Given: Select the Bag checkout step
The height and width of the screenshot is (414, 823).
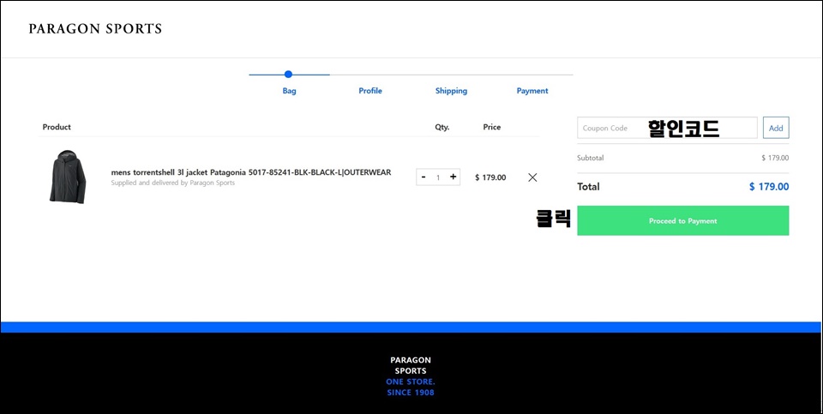Looking at the screenshot, I should (x=289, y=91).
